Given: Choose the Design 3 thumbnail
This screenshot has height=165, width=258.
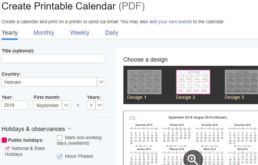Looking at the screenshot, I should [x=241, y=82].
